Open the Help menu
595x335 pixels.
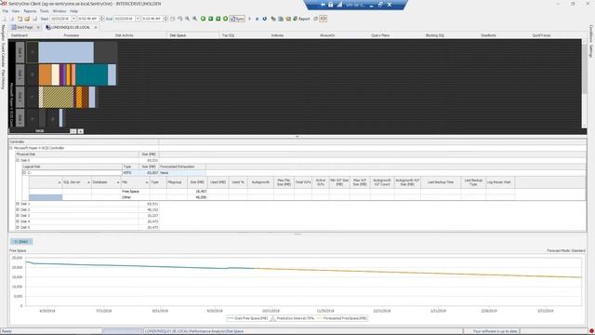(73, 11)
